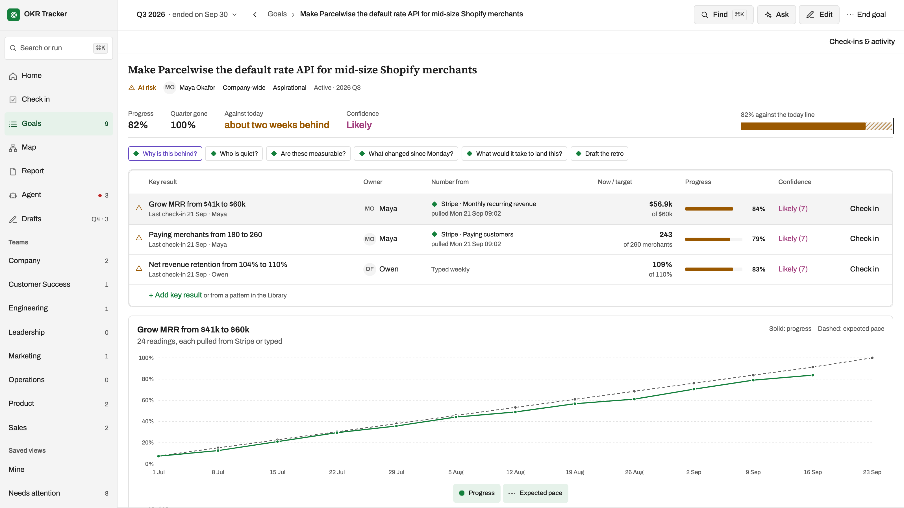Click the OKR Tracker logo icon
The width and height of the screenshot is (904, 508).
[x=13, y=14]
